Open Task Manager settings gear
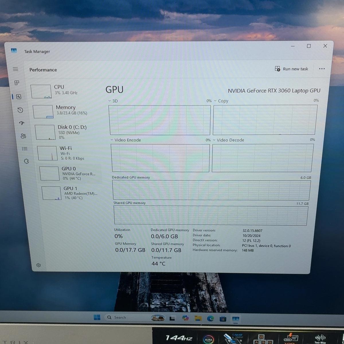The width and height of the screenshot is (344, 344). (39, 265)
